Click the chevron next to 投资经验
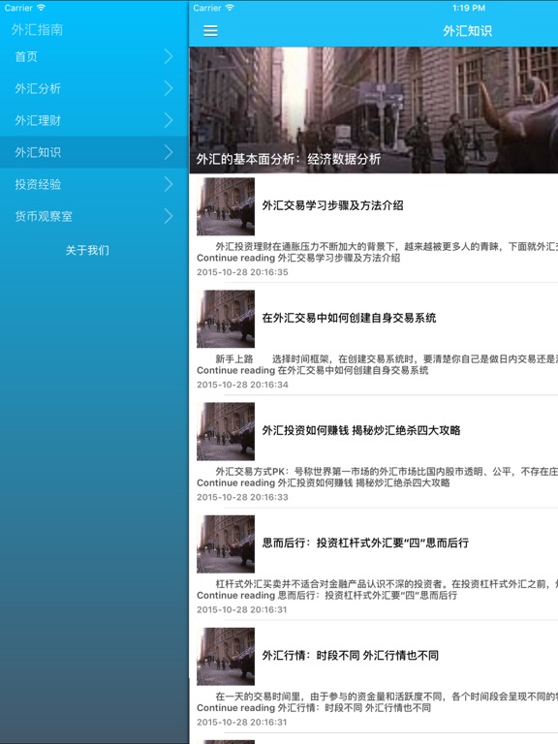 tap(169, 184)
